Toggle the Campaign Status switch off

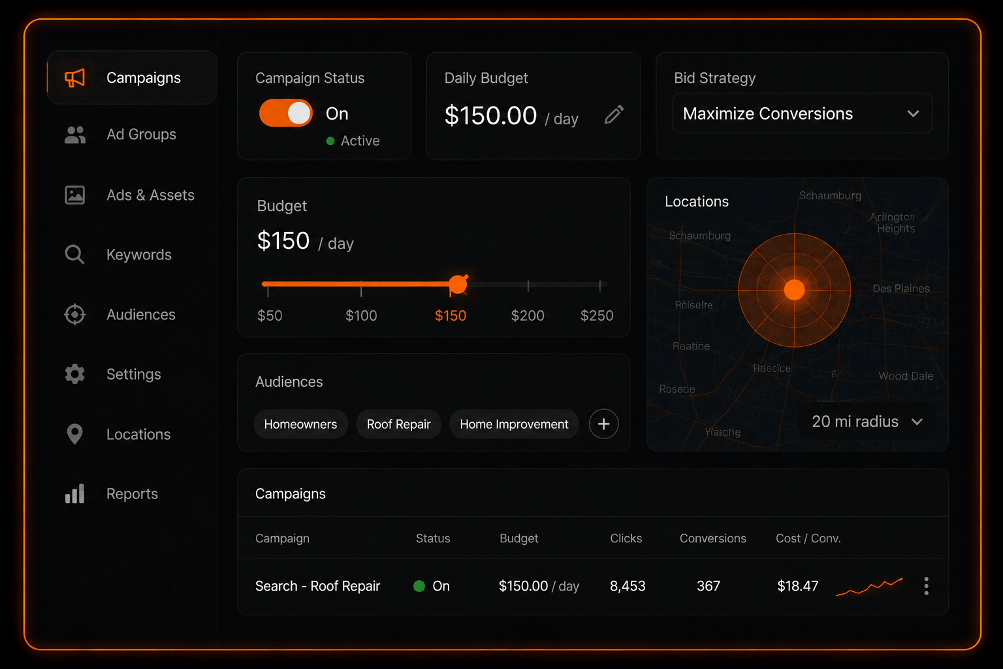[286, 113]
